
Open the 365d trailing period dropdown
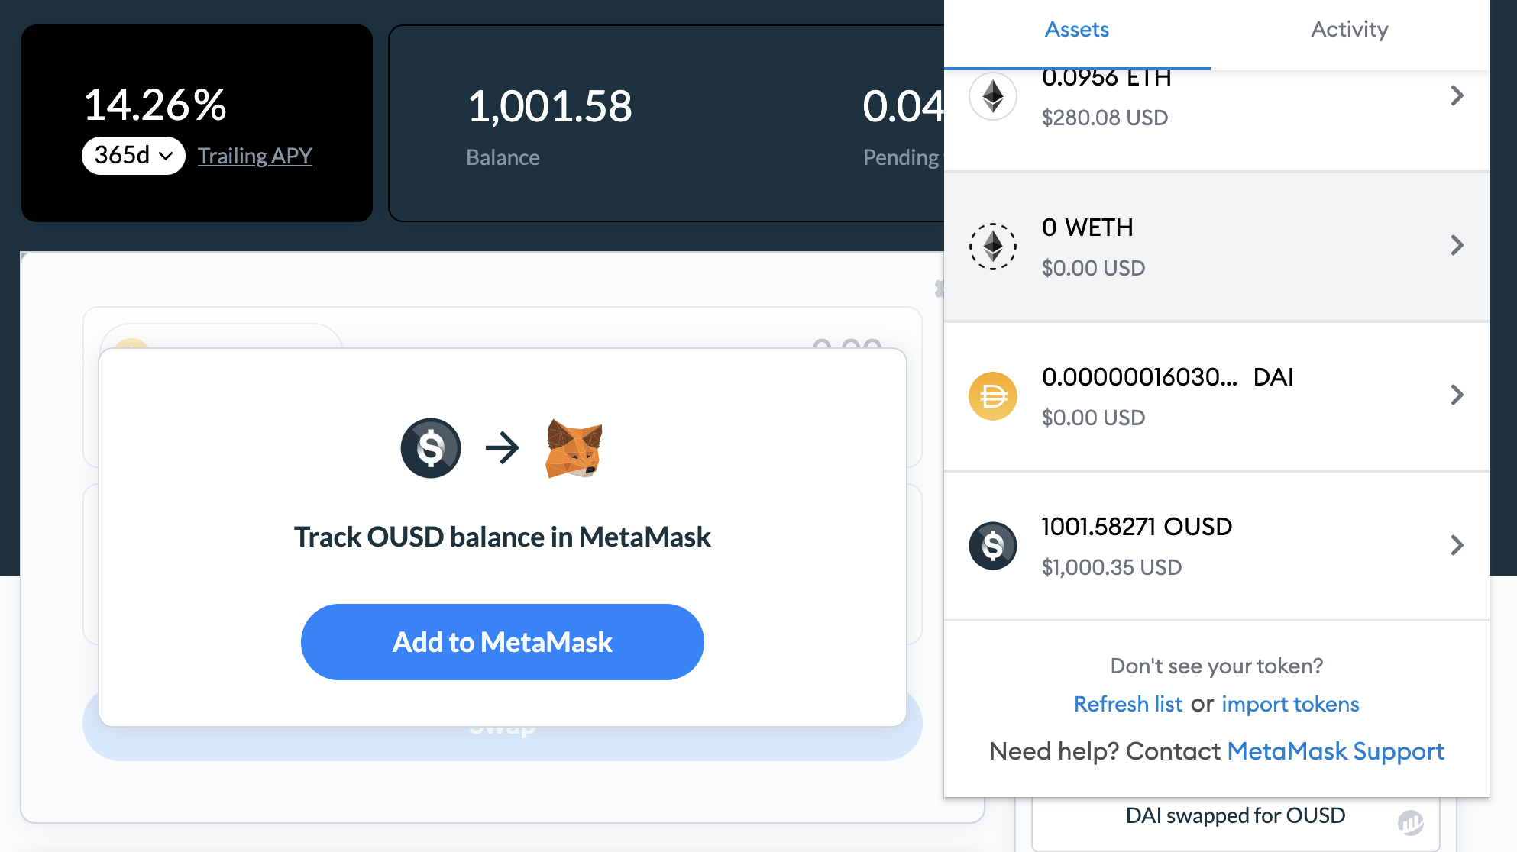click(x=133, y=155)
